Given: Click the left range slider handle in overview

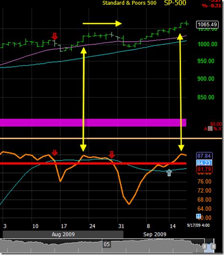Looking at the screenshot, I should tap(204, 246).
